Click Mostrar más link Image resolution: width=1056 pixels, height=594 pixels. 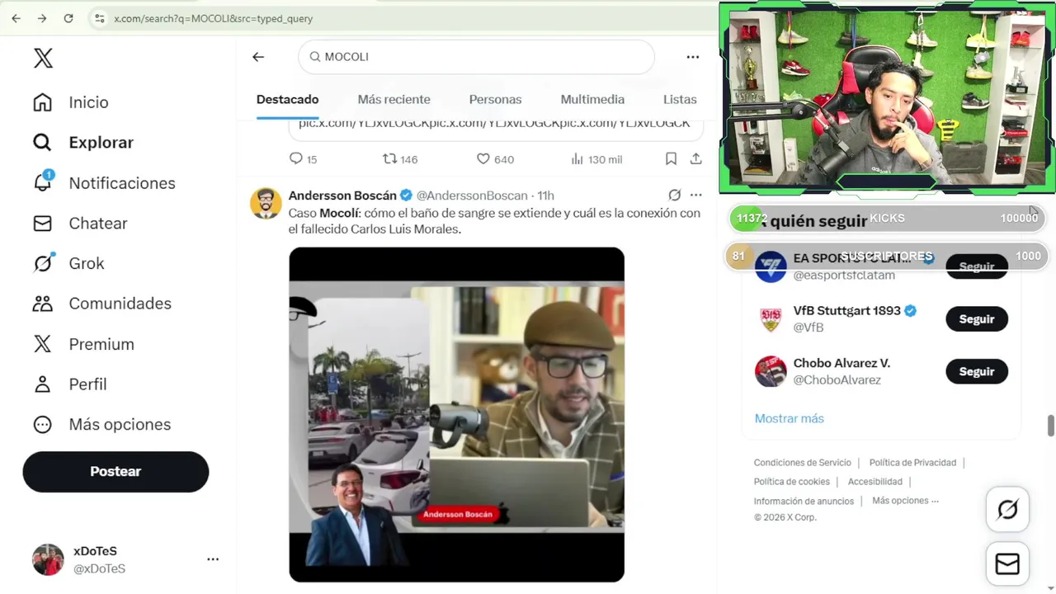(789, 418)
